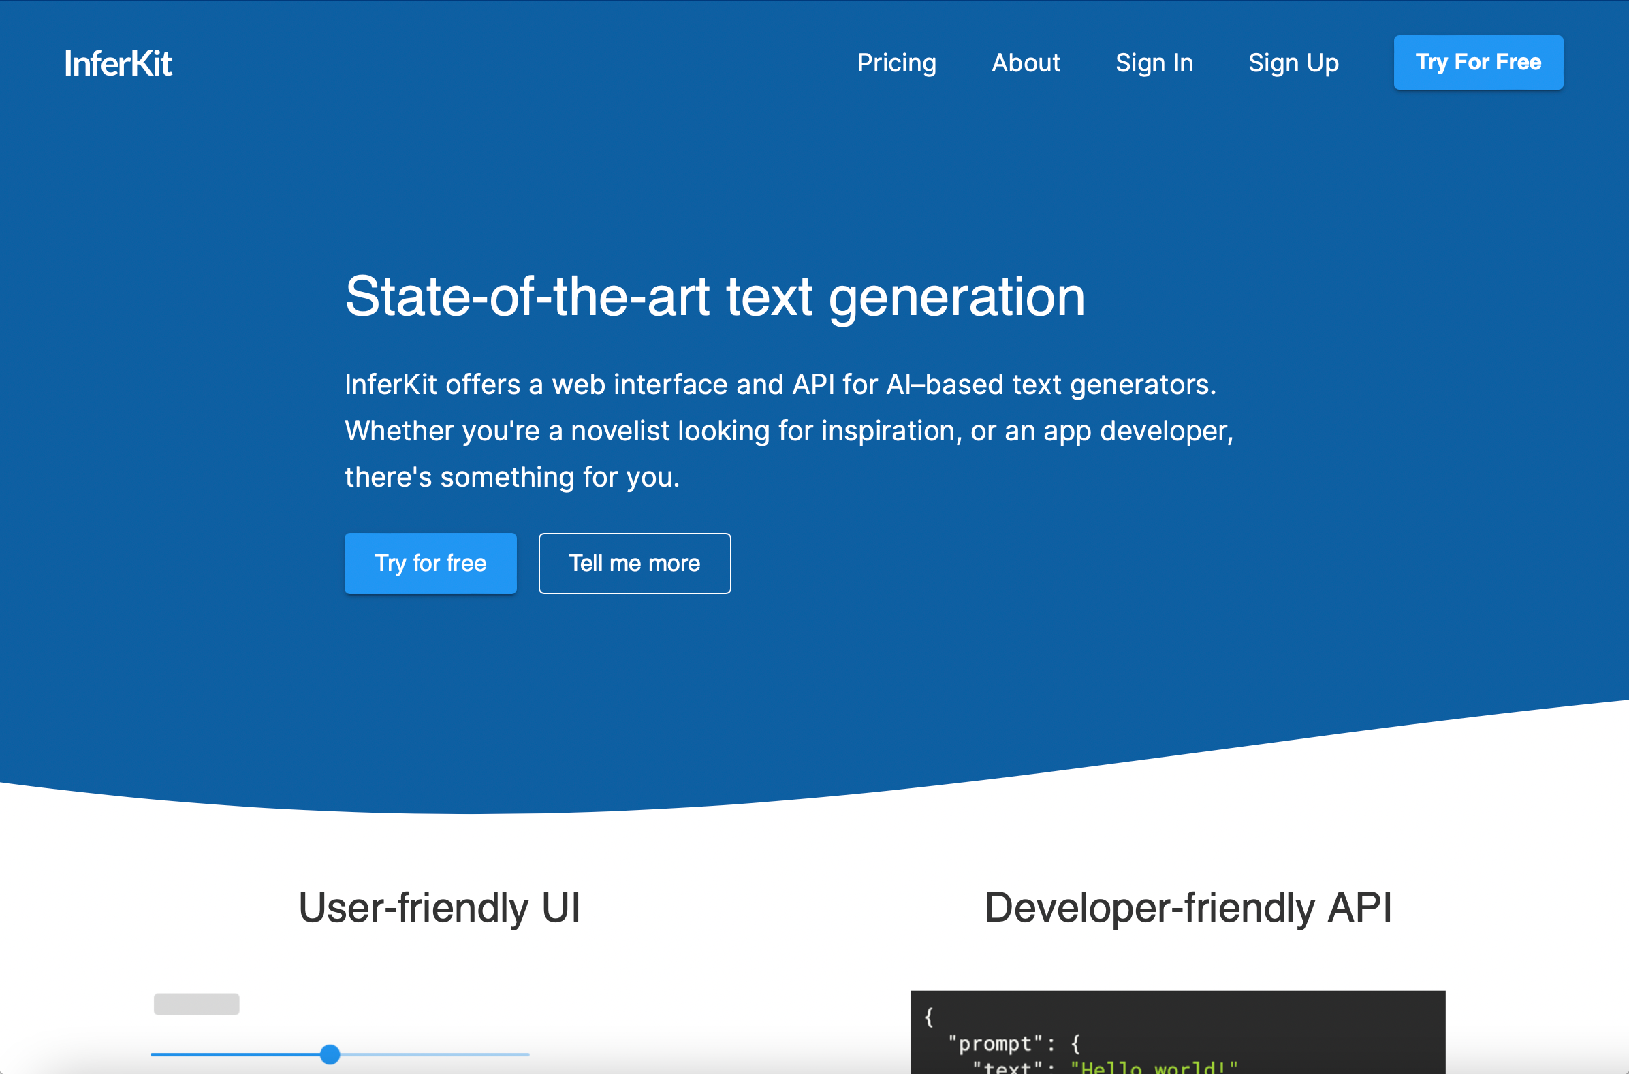1629x1074 pixels.
Task: Click the Try for free hero button
Action: click(430, 563)
